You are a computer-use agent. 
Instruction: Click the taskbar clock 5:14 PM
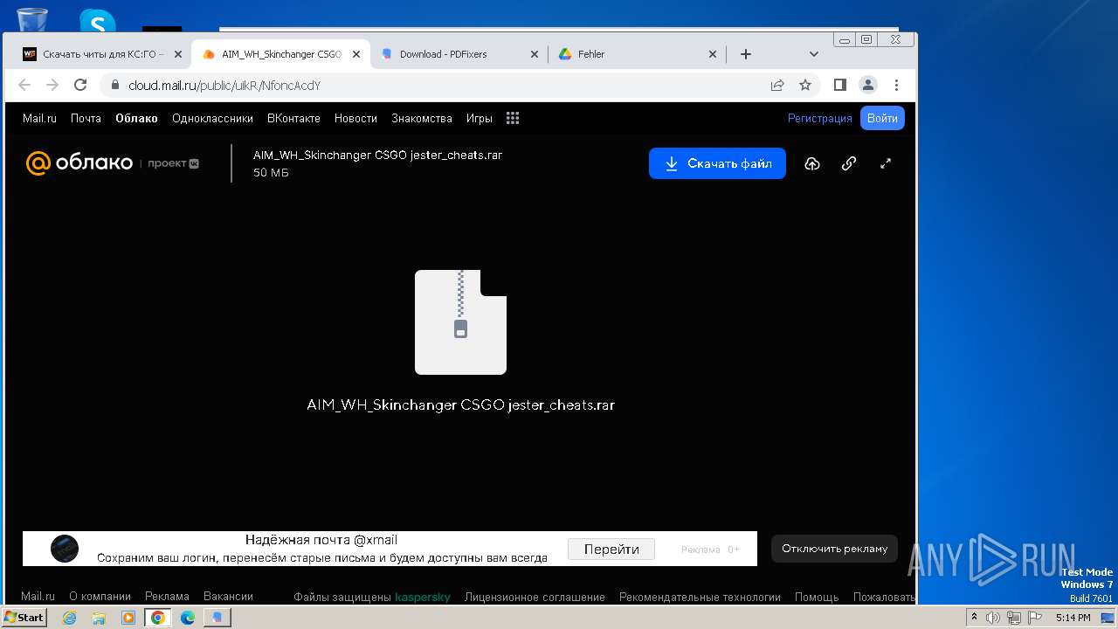pos(1073,618)
